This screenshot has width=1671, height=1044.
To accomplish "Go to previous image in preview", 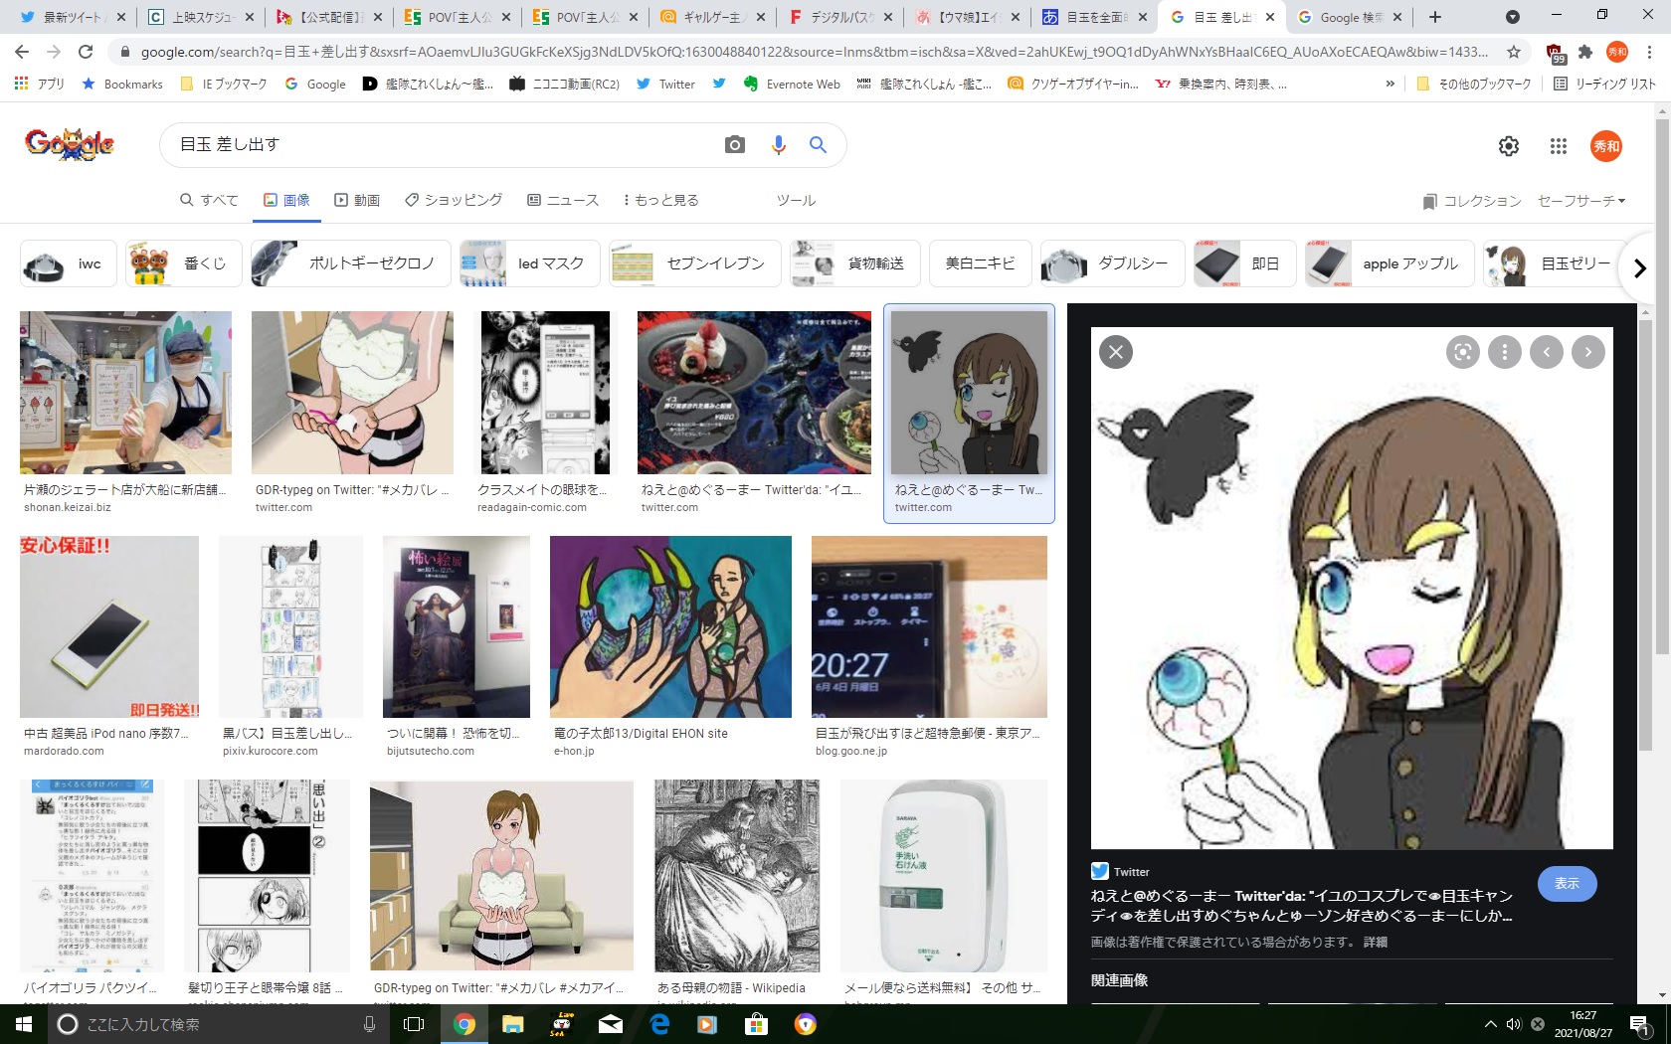I will pos(1547,352).
